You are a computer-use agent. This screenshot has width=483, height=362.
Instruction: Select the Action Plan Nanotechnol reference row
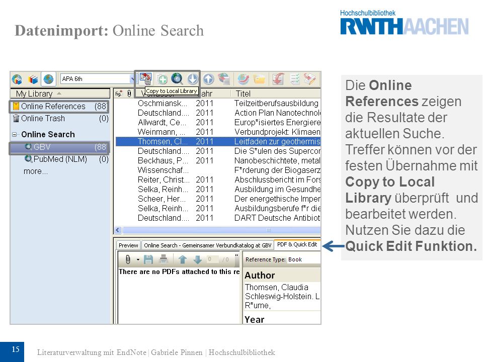[218, 113]
